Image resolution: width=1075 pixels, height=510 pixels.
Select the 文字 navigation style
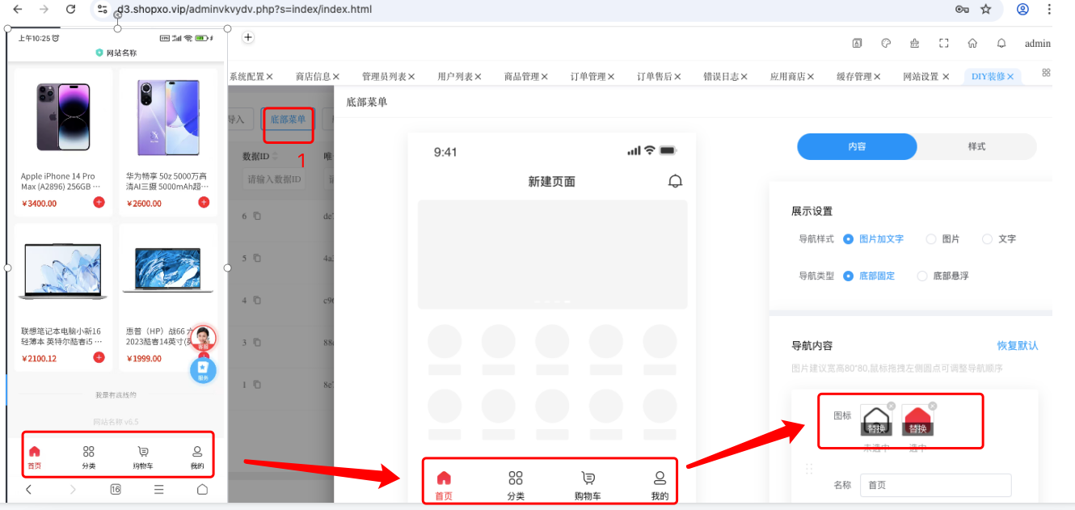pyautogui.click(x=999, y=239)
